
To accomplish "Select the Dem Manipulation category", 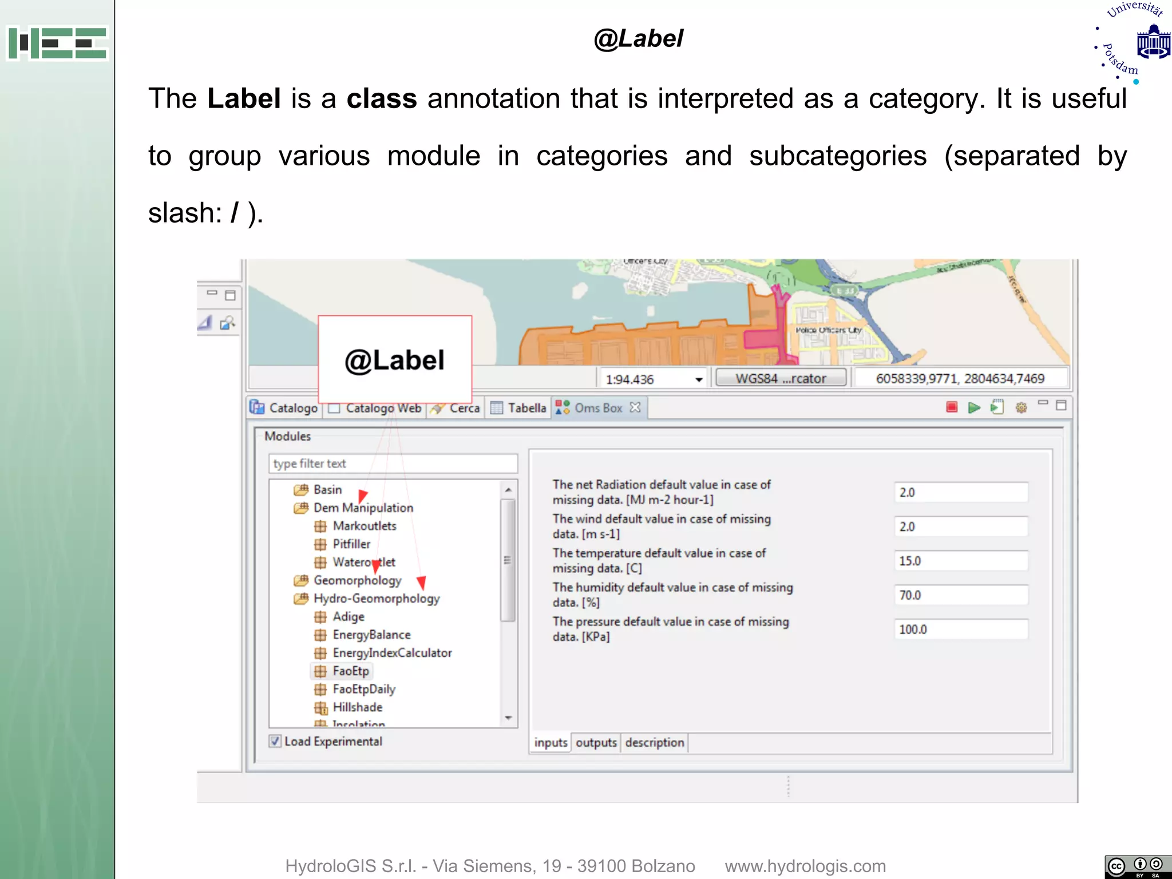I will [363, 508].
